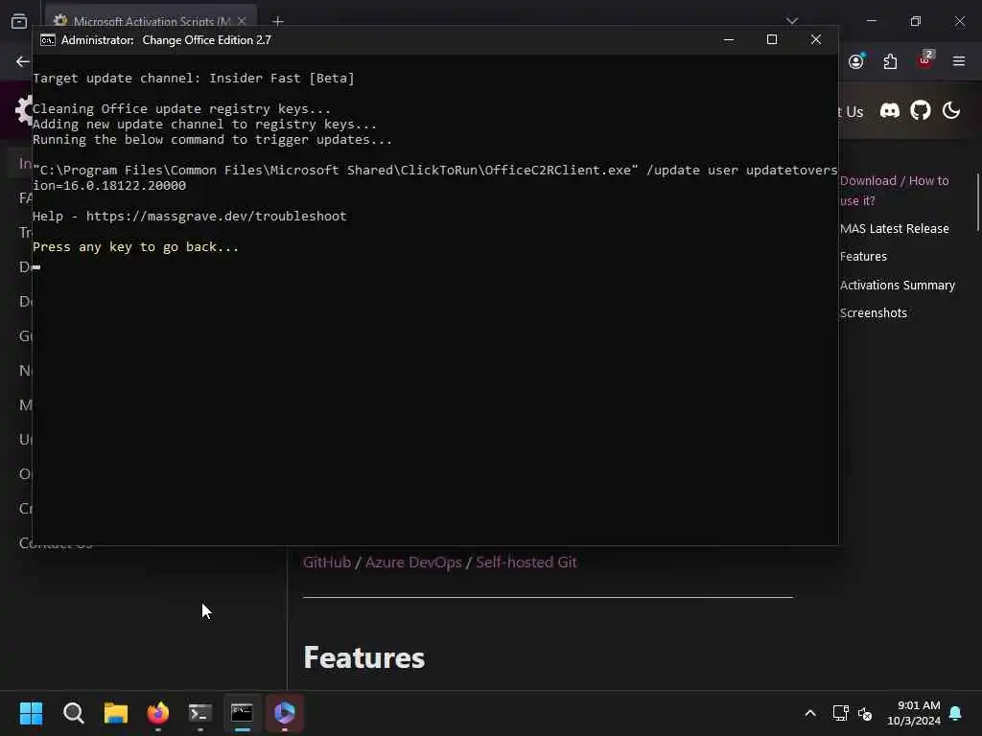Expand the list all tabs chevron

[791, 21]
